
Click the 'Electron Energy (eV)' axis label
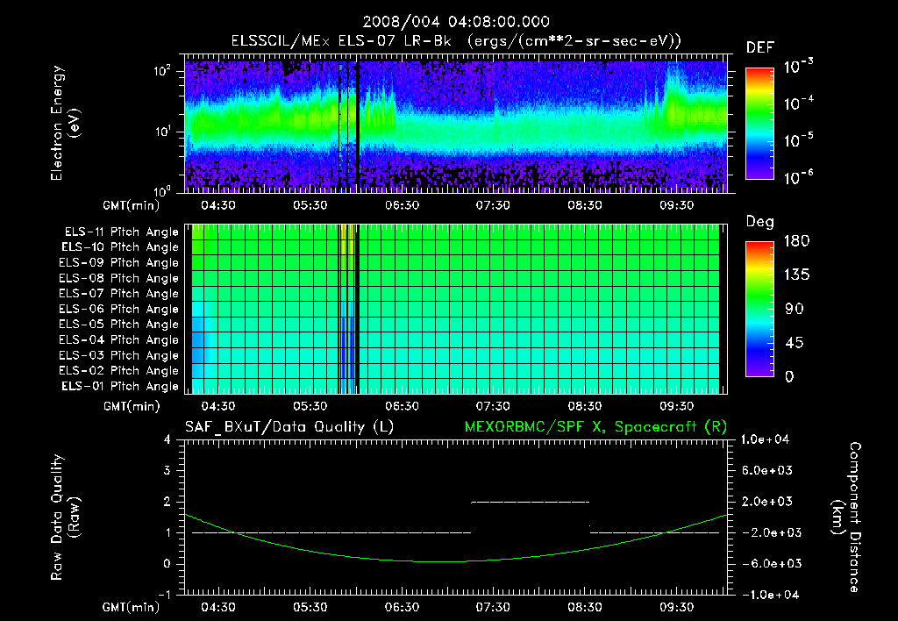pyautogui.click(x=65, y=123)
